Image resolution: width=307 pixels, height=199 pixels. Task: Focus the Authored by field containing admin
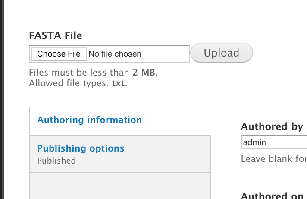click(x=274, y=142)
